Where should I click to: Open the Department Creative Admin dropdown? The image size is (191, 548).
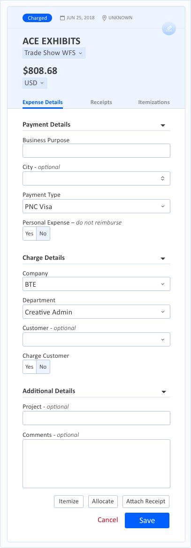coord(96,312)
